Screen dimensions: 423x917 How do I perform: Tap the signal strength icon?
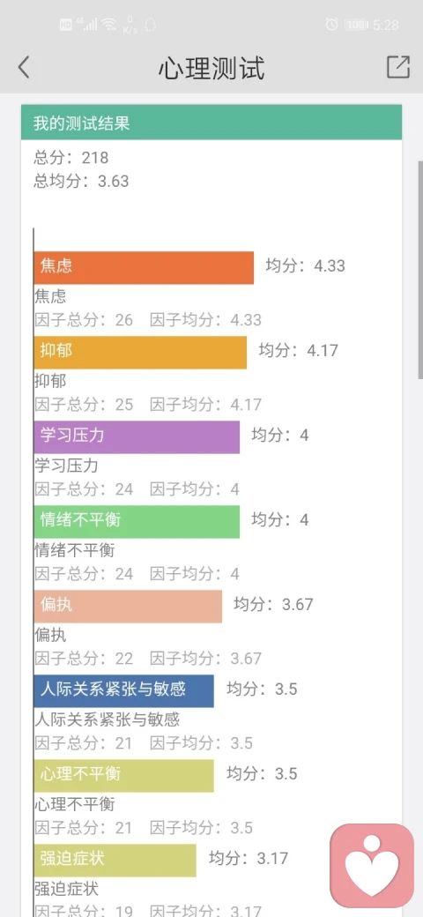[x=87, y=24]
